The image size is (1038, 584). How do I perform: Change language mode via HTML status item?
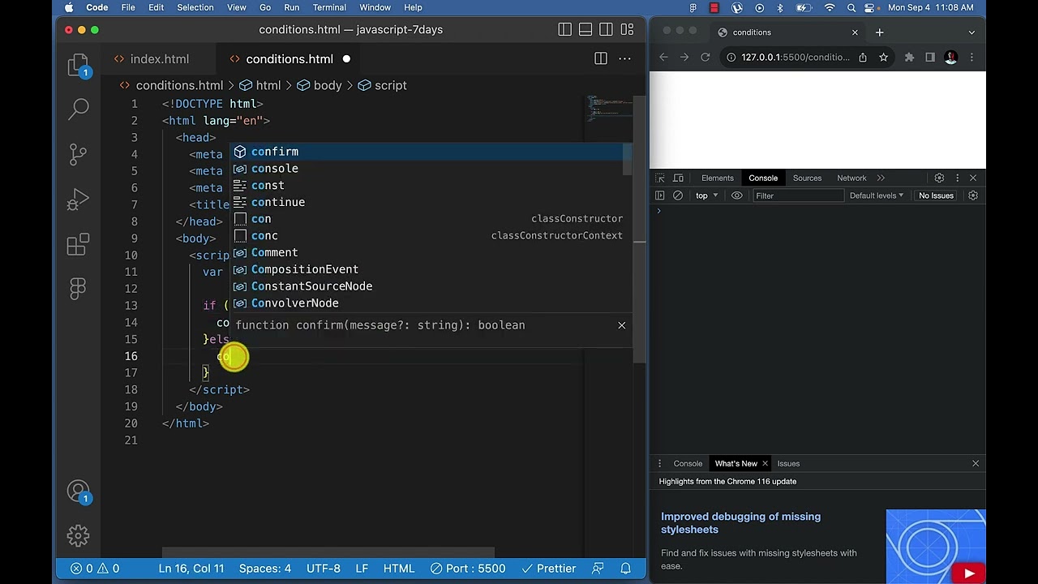(x=399, y=569)
